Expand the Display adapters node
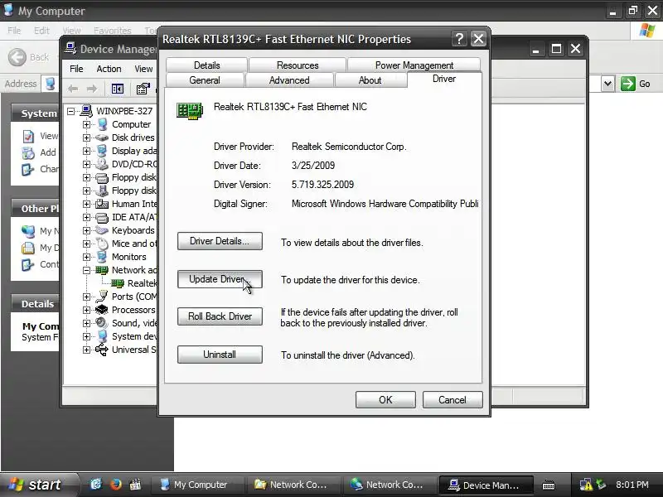 86,152
